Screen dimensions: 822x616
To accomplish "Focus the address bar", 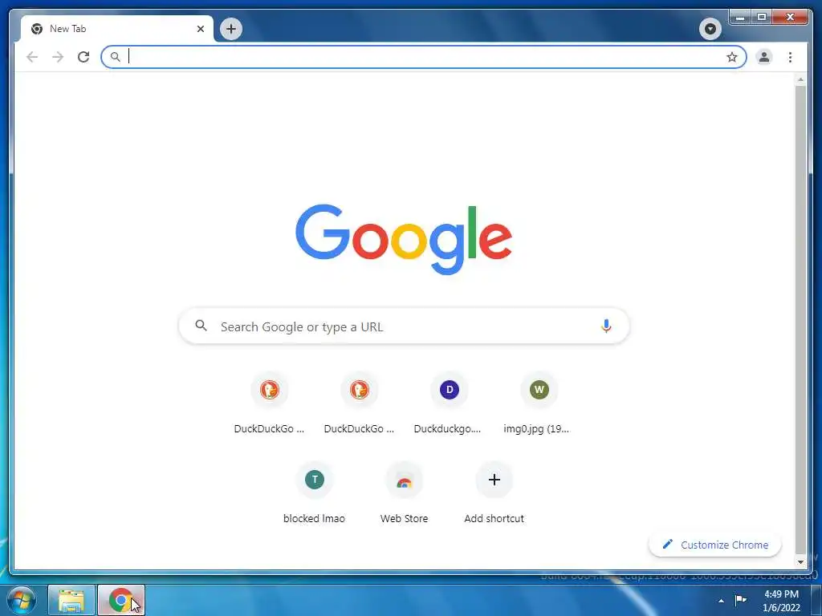I will [x=424, y=57].
